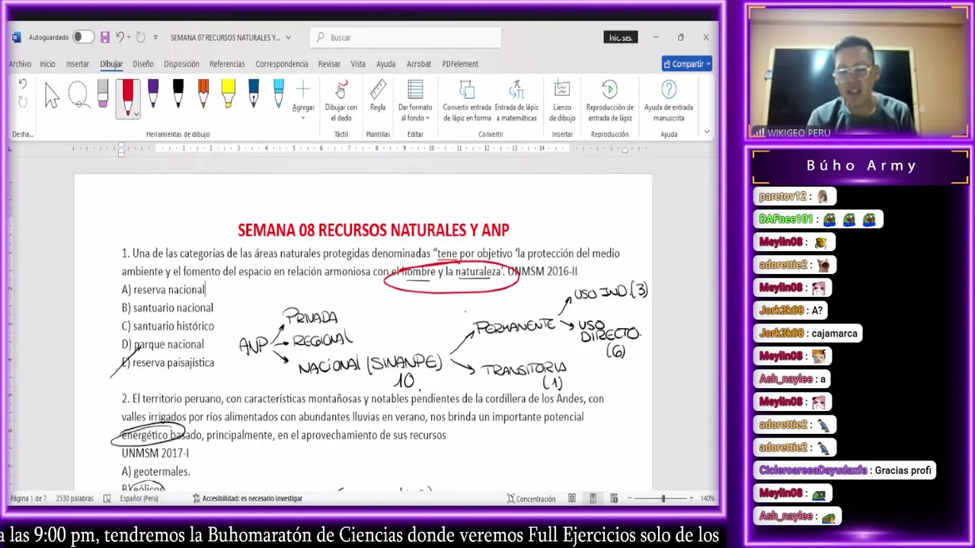
Task: Click Accesibilidad: es necesario investigar
Action: (247, 499)
